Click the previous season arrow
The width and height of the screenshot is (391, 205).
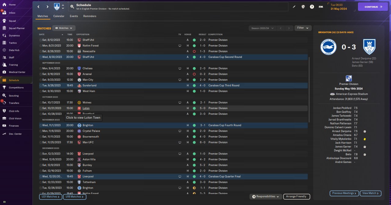(x=281, y=28)
